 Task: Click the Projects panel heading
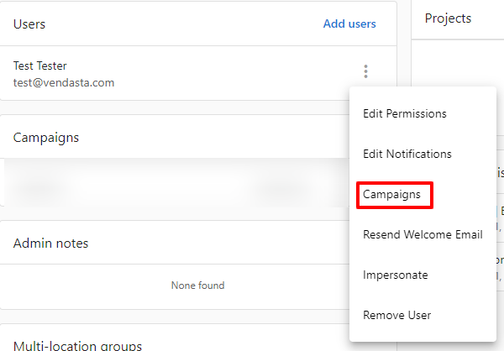click(x=448, y=18)
